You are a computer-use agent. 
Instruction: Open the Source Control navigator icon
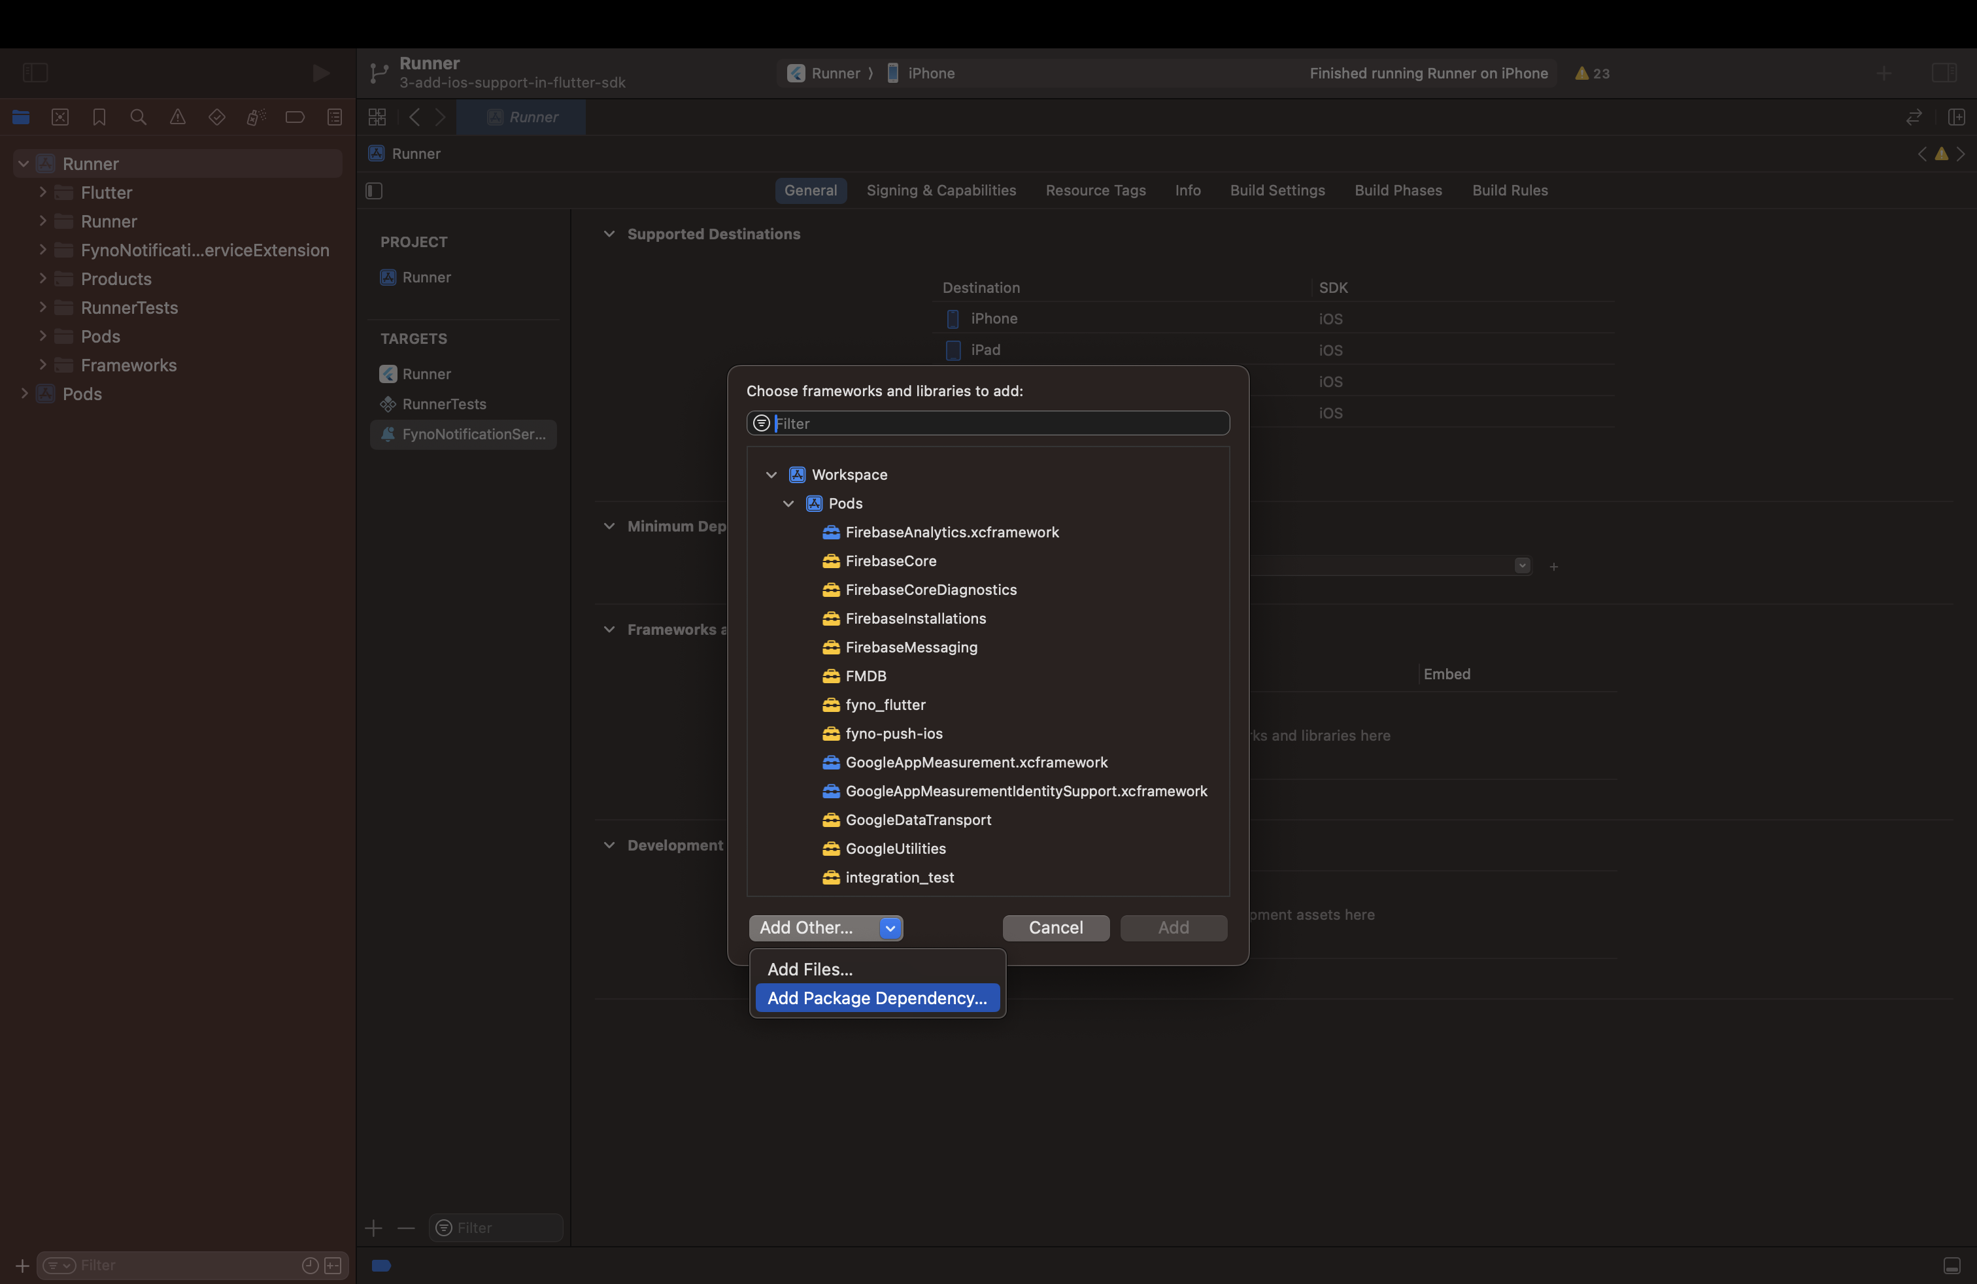[59, 117]
